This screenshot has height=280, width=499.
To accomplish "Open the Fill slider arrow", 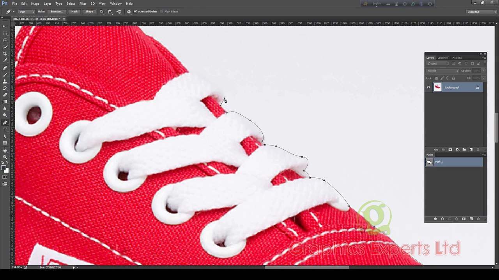I will click(x=483, y=78).
